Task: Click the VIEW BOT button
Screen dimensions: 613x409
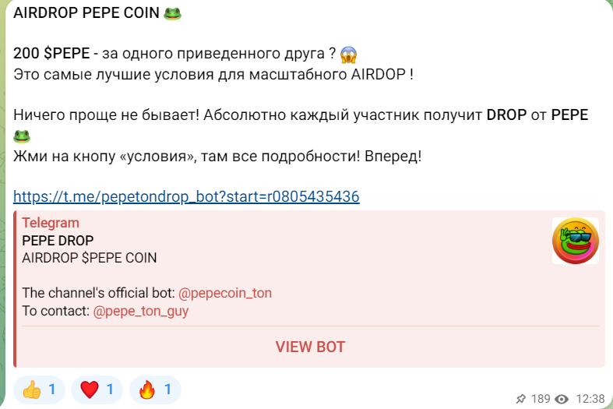Action: [310, 347]
